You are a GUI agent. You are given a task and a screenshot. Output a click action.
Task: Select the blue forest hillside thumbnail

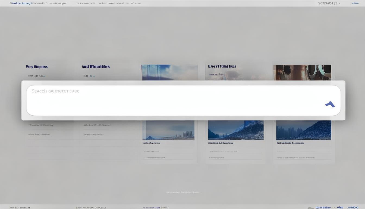click(303, 130)
